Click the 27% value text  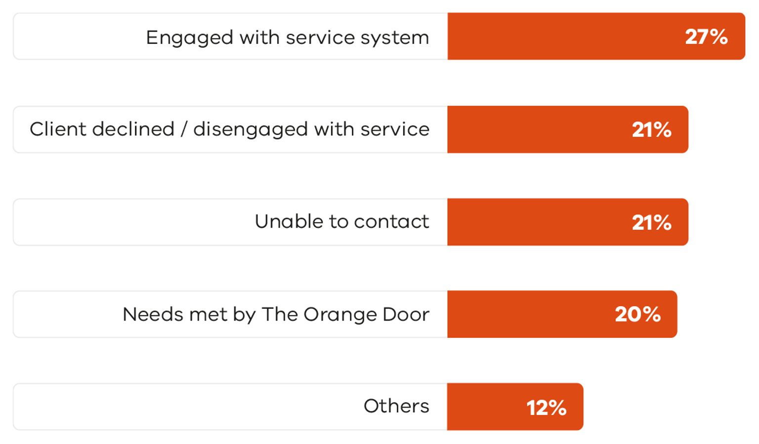click(x=706, y=37)
